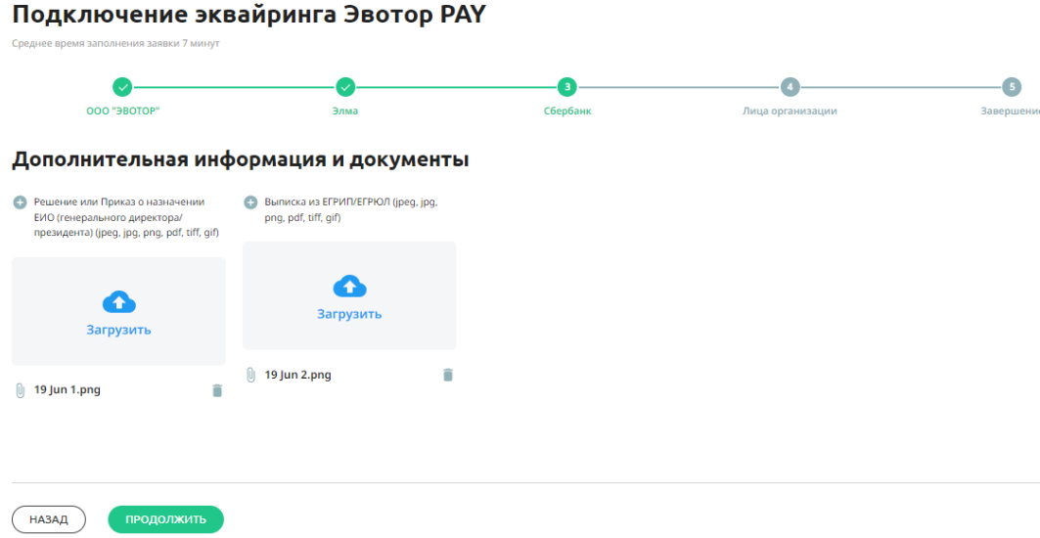Click the step label ООО "ЭВОТОР"
This screenshot has width=1040, height=538.
[x=123, y=111]
